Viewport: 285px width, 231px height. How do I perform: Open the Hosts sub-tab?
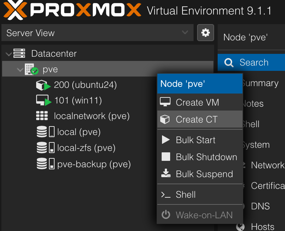click(x=262, y=227)
